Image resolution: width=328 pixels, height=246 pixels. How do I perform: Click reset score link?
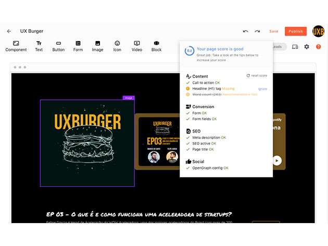(257, 75)
